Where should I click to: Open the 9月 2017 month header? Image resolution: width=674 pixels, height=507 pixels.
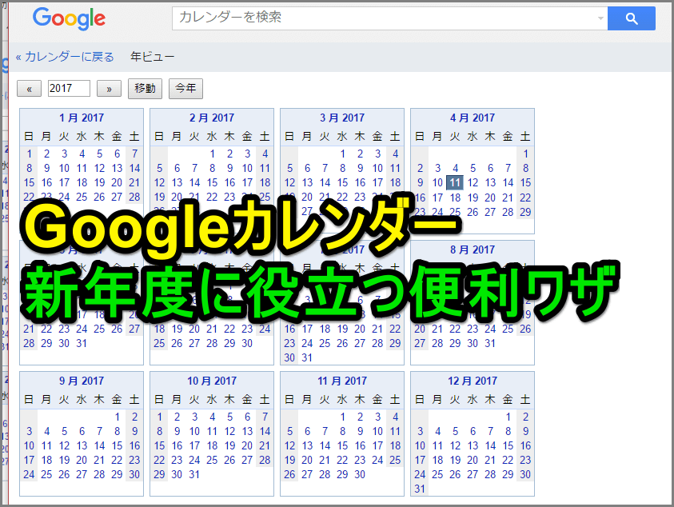click(82, 381)
